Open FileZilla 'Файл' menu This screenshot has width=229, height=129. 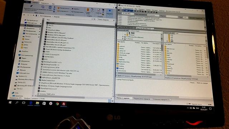coord(120,8)
